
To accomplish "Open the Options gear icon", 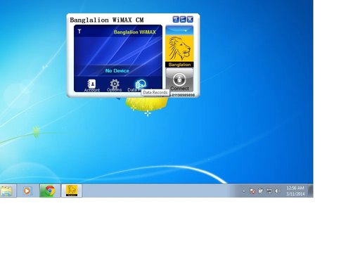I will [x=115, y=84].
